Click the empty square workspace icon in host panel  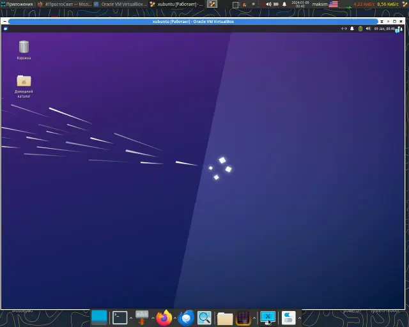[235, 4]
